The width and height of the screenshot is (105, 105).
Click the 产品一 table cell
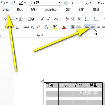[66, 87]
